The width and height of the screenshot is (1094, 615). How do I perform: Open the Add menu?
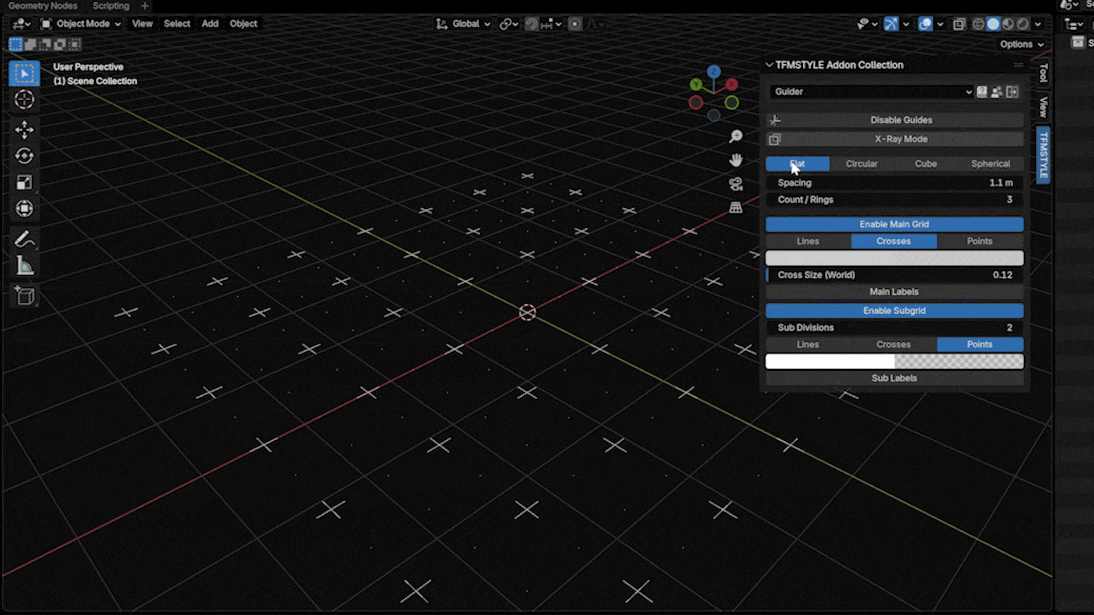210,24
